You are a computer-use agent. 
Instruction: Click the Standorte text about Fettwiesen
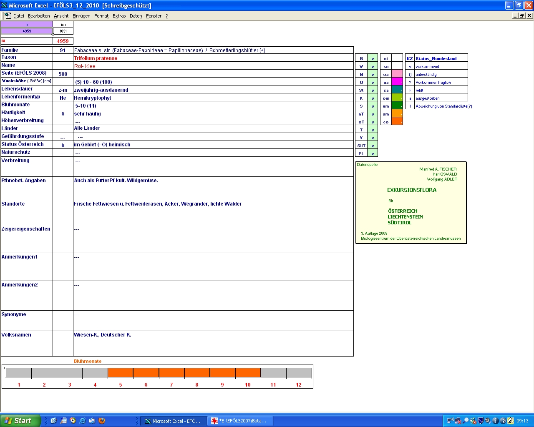click(x=158, y=204)
